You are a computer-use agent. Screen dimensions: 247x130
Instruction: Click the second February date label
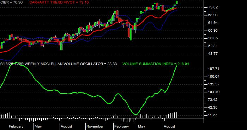pos(122,126)
